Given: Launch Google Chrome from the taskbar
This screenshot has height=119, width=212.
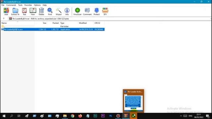Looking at the screenshot, I should click(73, 116).
